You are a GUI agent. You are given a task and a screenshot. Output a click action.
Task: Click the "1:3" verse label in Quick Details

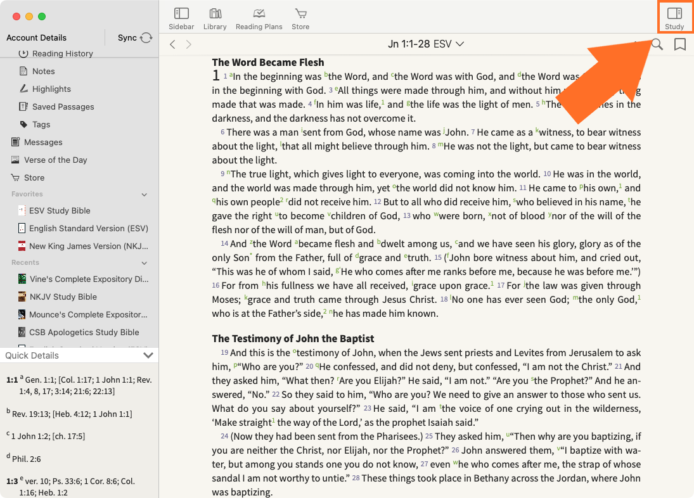[12, 481]
